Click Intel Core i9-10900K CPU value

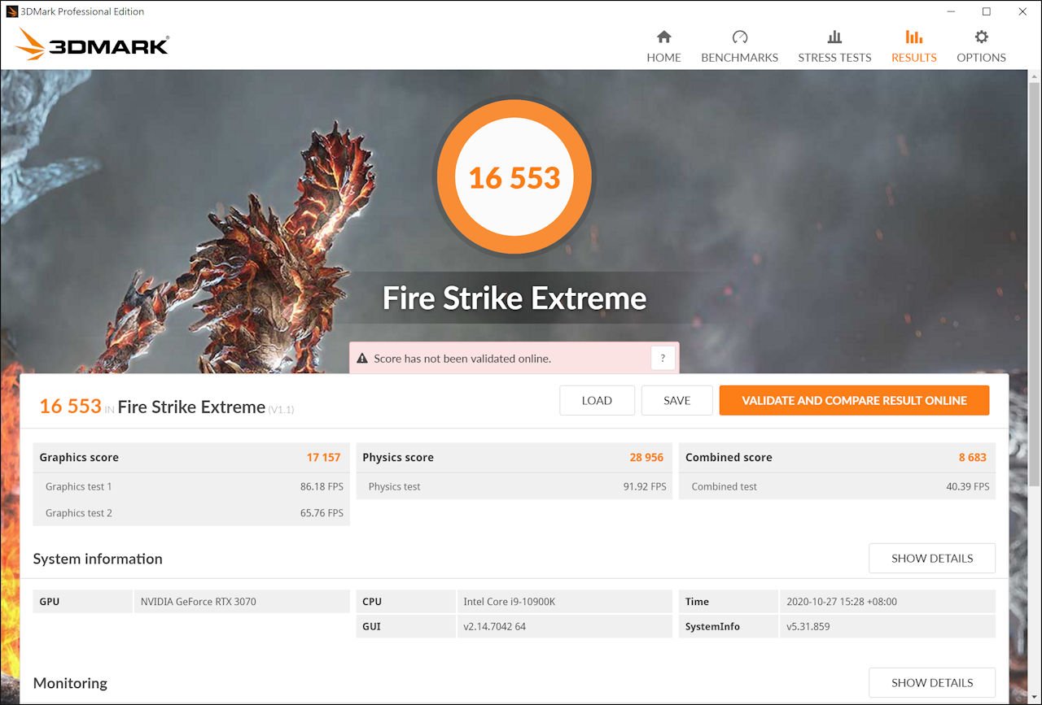pos(510,602)
